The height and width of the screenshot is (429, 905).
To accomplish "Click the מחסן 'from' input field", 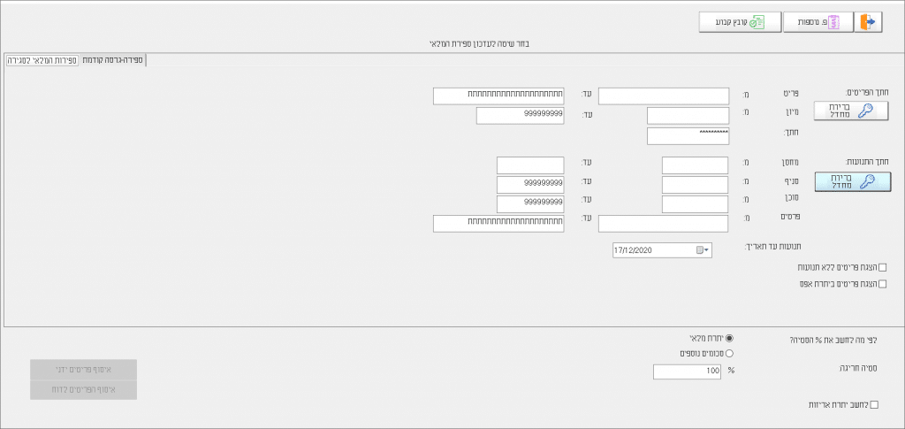I will [x=695, y=165].
